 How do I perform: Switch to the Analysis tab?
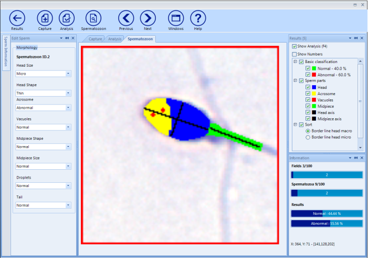[x=115, y=39]
